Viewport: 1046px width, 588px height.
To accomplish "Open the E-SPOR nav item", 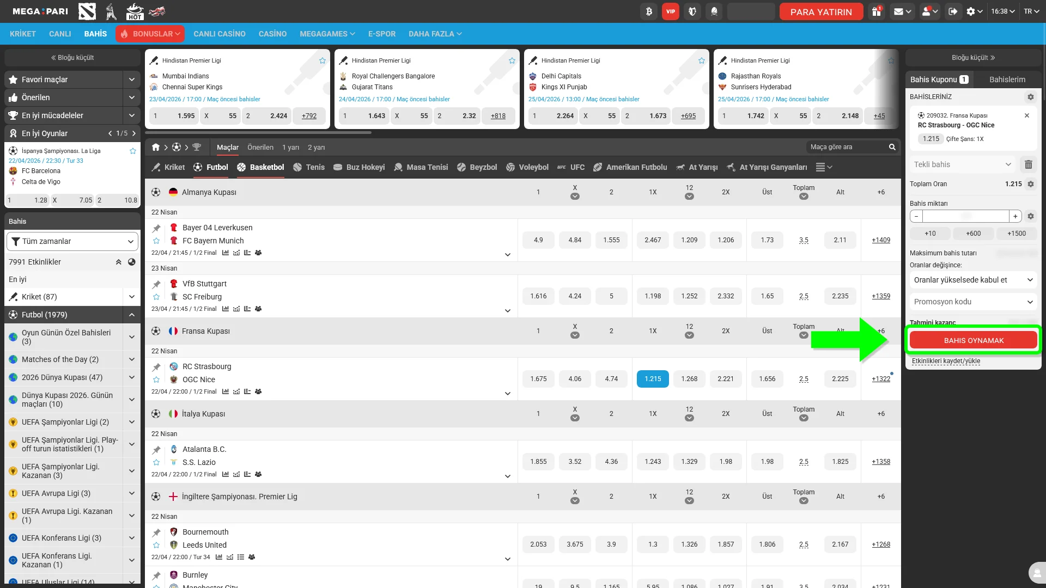I will point(382,34).
